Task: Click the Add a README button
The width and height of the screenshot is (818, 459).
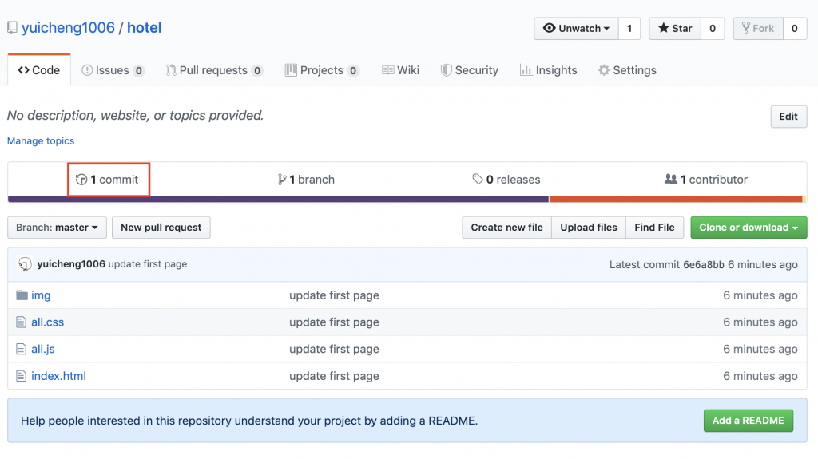Action: point(749,420)
